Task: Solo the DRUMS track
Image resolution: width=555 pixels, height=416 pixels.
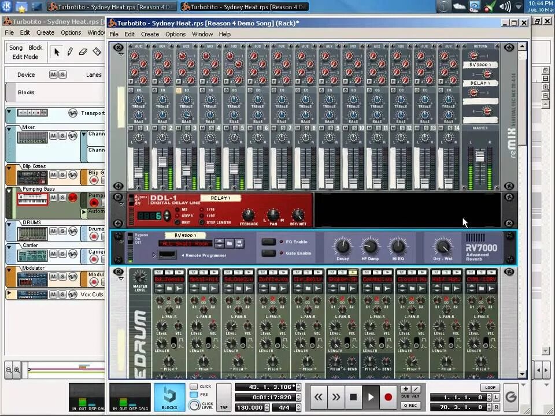Action: (x=62, y=231)
